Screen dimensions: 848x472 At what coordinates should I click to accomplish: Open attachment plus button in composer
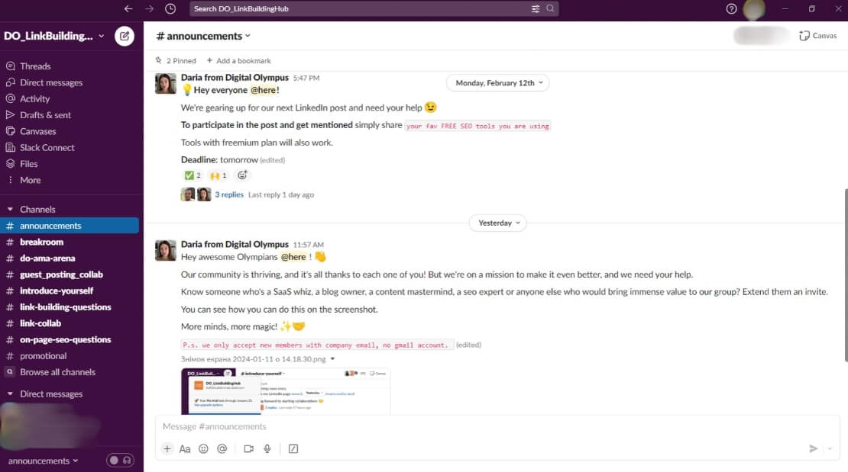tap(167, 448)
